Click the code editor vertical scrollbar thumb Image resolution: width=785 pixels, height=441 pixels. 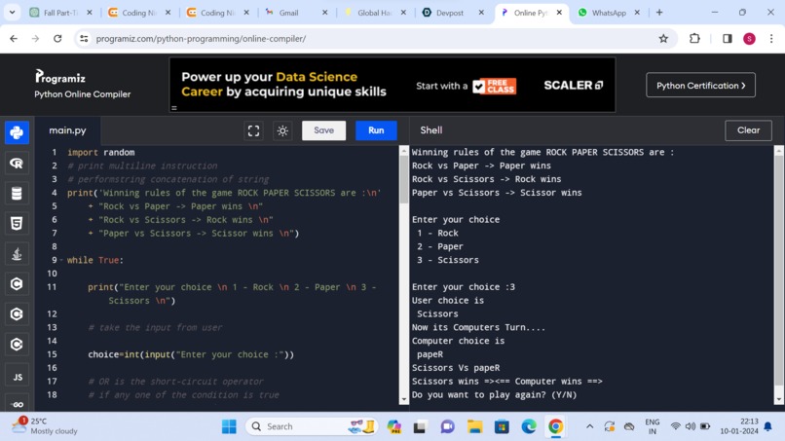click(403, 178)
